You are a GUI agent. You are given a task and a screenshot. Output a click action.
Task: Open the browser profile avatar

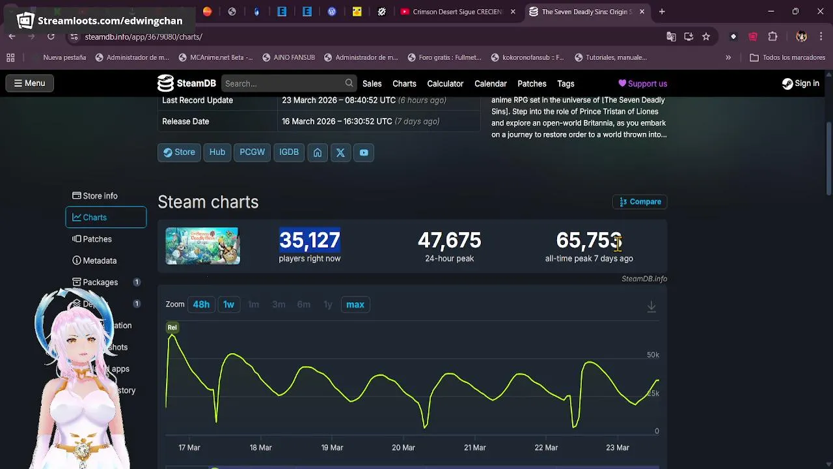click(x=801, y=36)
